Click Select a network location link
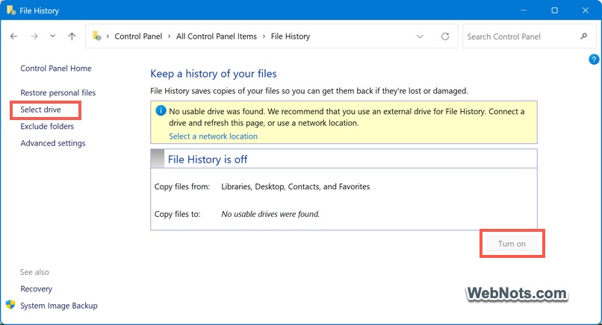602x325 pixels. [x=213, y=136]
